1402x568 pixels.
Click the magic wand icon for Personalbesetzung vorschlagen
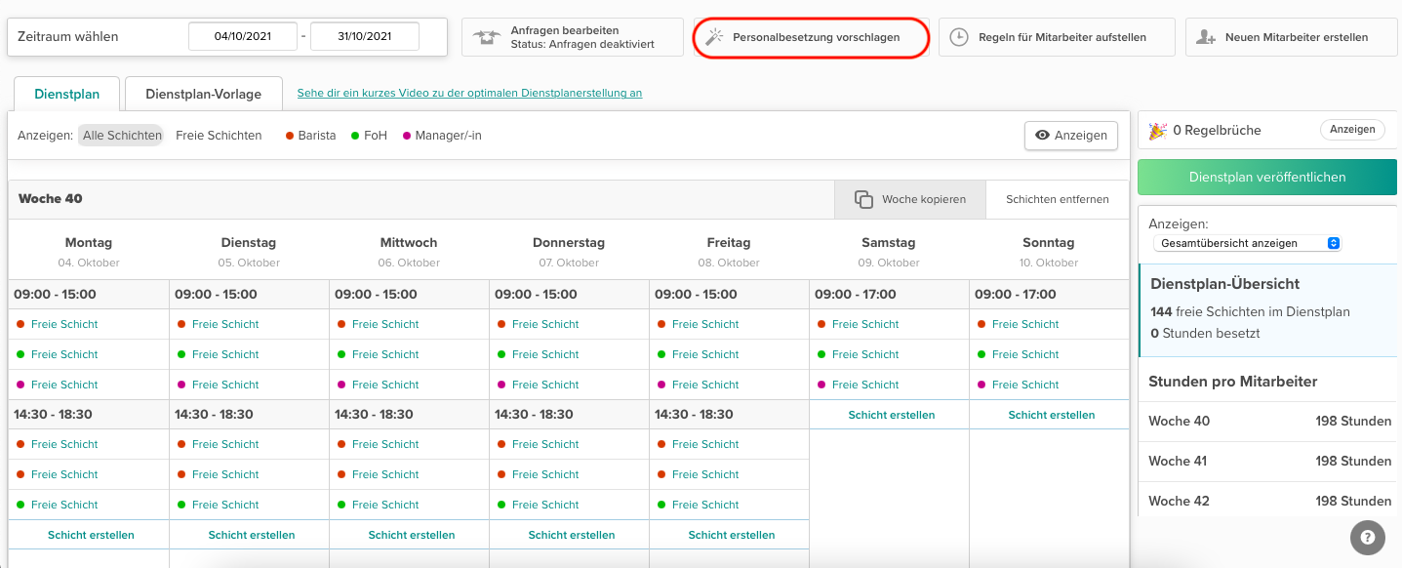(715, 37)
